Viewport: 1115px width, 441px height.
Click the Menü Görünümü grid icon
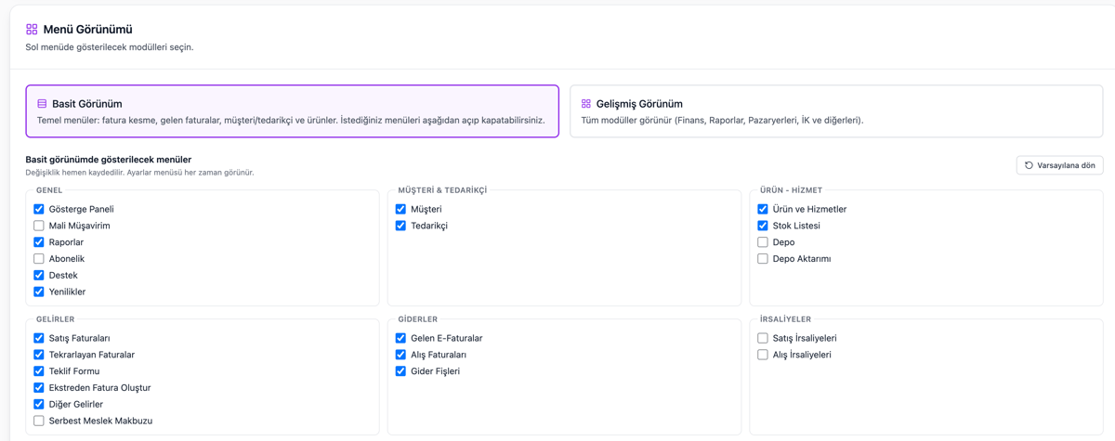pos(32,30)
